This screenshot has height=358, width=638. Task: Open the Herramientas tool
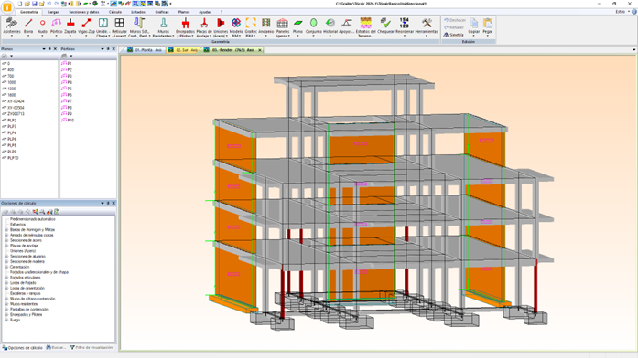[427, 26]
